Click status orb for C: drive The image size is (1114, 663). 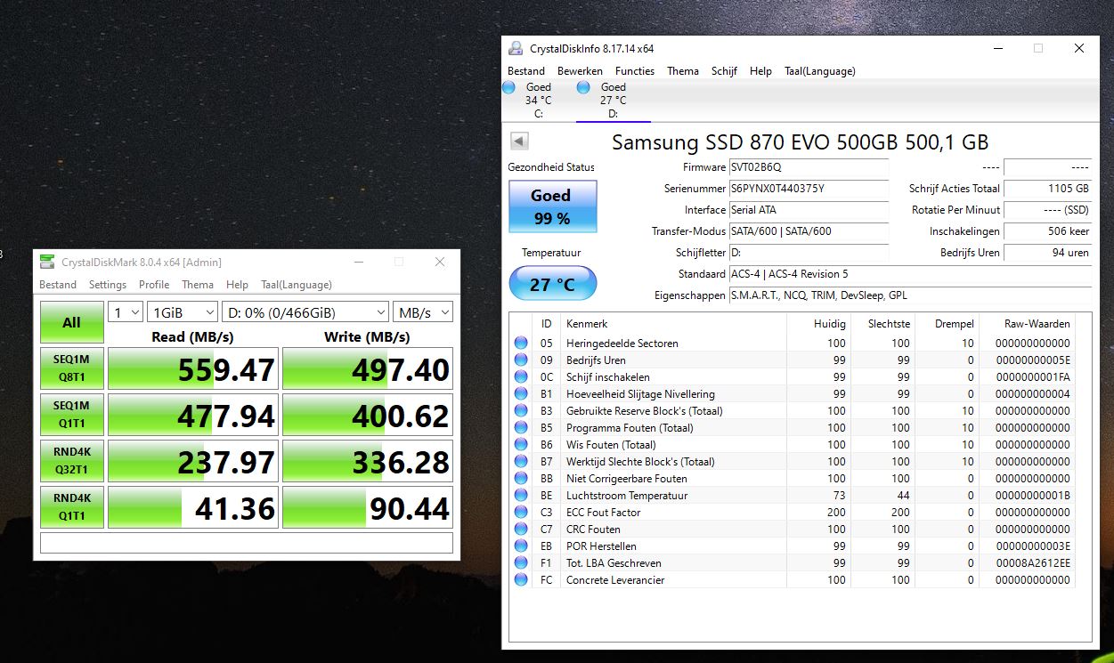[x=508, y=87]
